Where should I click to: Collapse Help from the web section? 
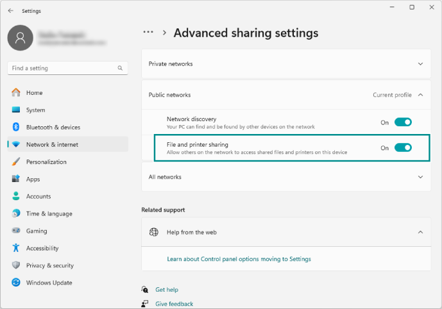point(420,232)
